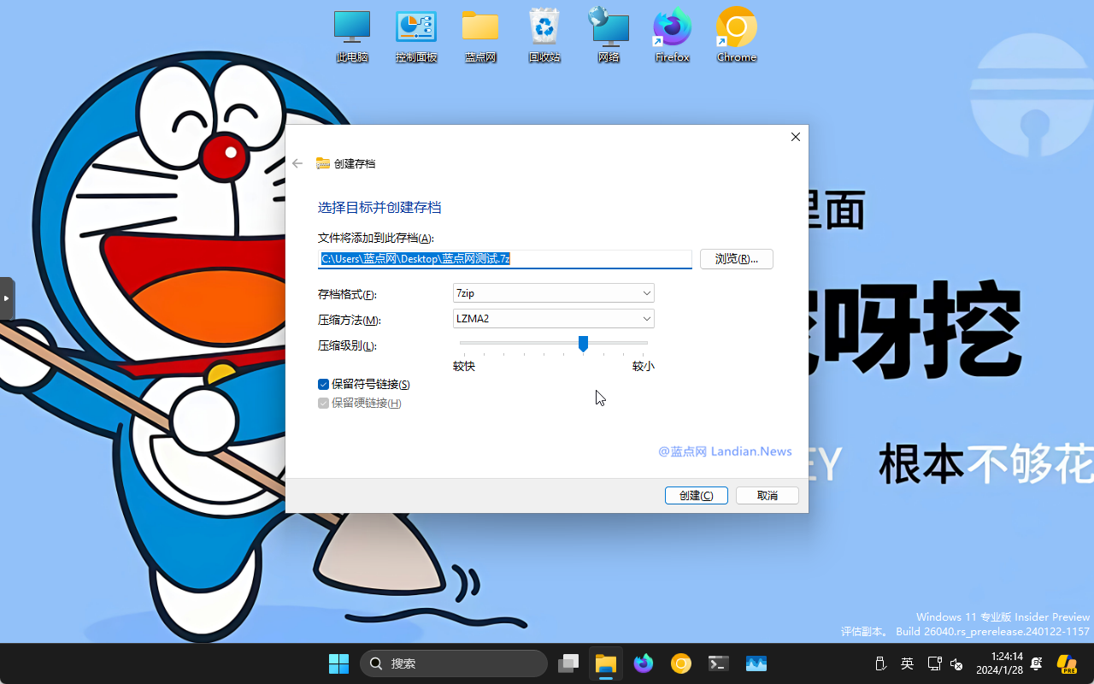
Task: Open the 蓝点网 folder on desktop
Action: tap(480, 36)
